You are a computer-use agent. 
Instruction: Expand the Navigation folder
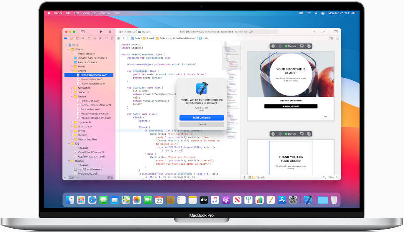pos(72,88)
